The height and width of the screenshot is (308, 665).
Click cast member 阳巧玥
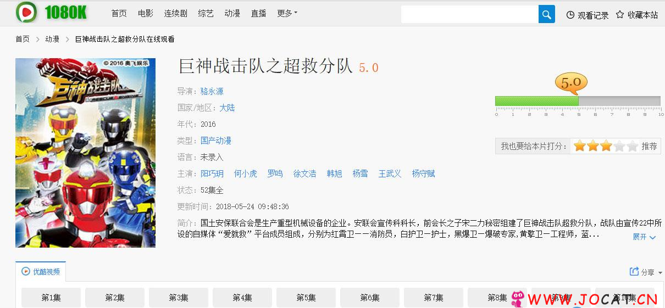click(212, 173)
